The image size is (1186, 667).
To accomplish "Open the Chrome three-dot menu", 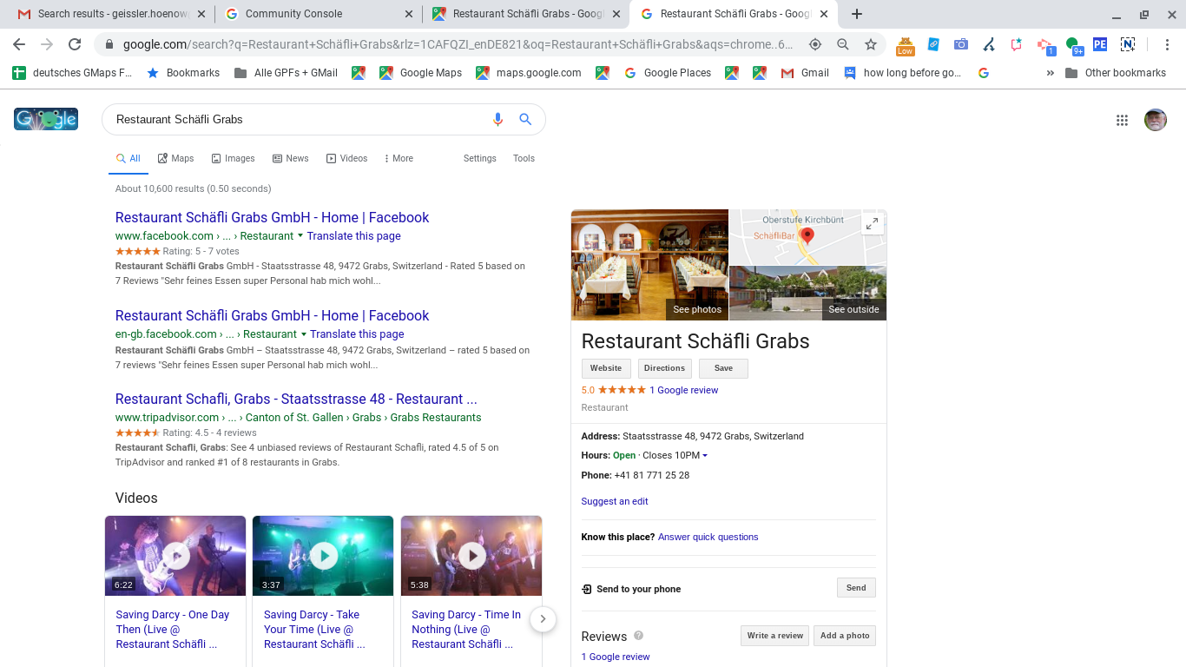I will tap(1168, 44).
